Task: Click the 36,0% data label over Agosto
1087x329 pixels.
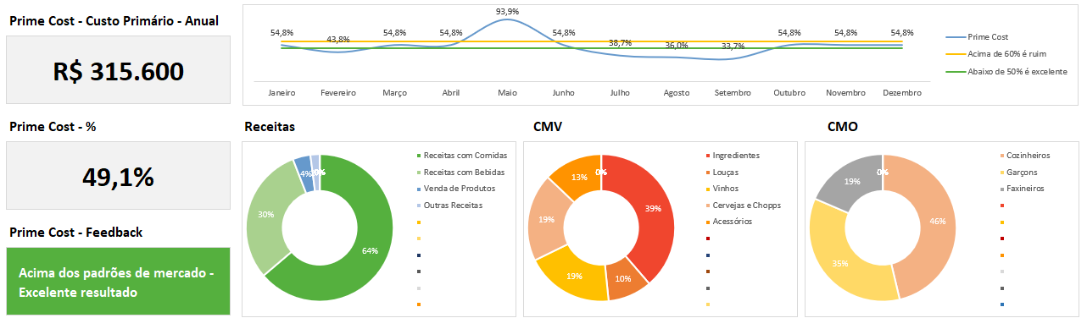Action: click(676, 45)
